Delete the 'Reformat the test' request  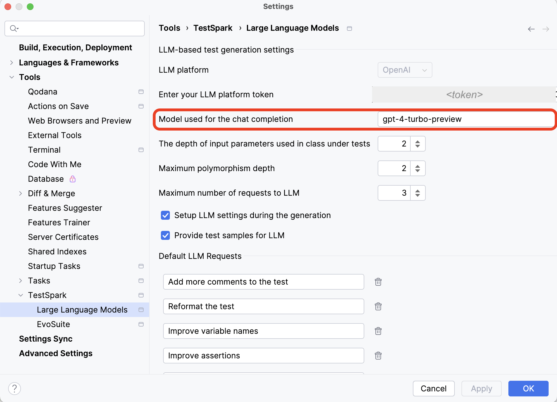378,306
